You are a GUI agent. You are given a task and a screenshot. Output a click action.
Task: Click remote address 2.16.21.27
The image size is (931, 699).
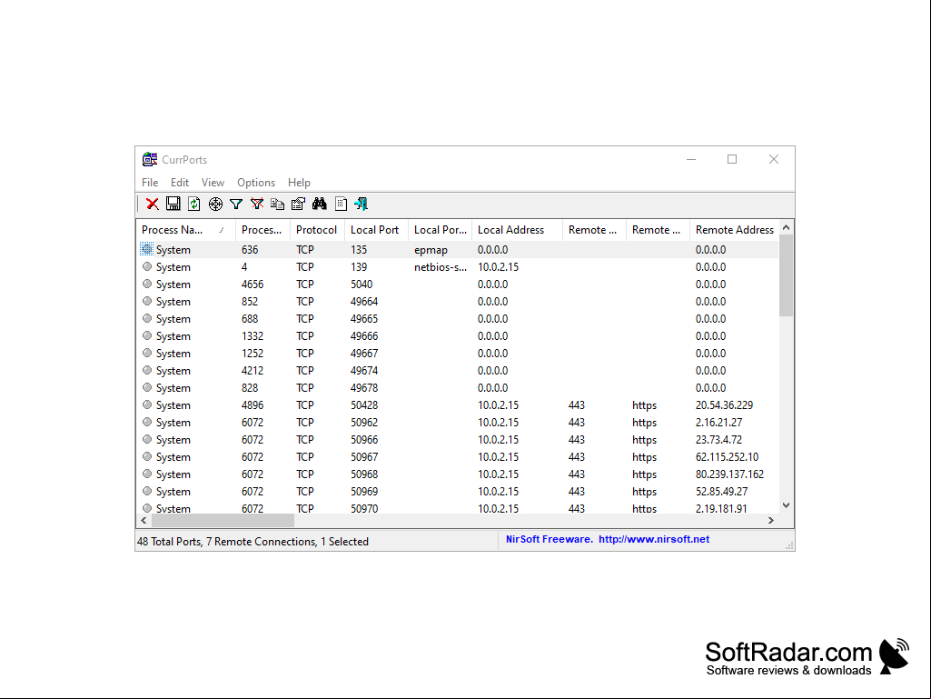[x=718, y=422]
